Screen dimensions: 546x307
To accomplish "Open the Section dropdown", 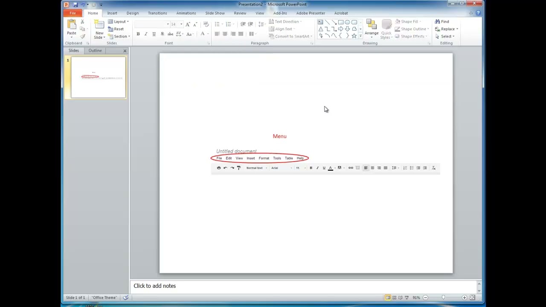I will [119, 37].
